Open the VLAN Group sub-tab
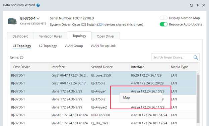 [x=74, y=46]
